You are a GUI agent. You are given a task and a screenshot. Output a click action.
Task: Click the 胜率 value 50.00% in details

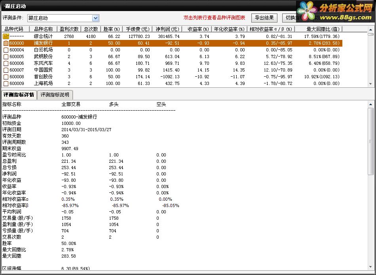tap(68, 243)
